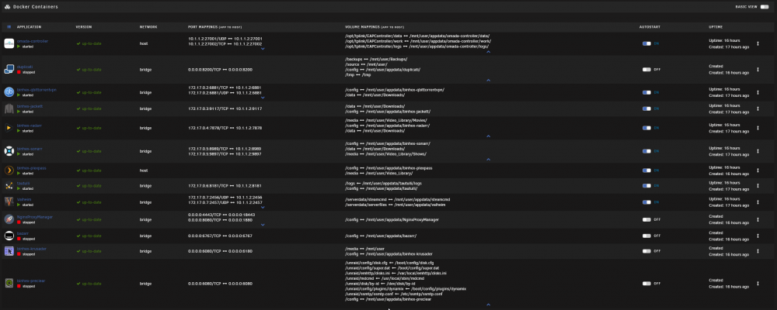Click the omada-controller container icon
Image resolution: width=777 pixels, height=310 pixels.
point(9,43)
